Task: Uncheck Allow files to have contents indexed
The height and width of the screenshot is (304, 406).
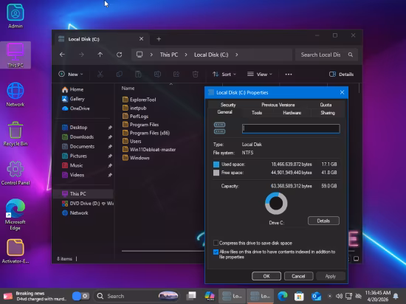Action: [216, 252]
